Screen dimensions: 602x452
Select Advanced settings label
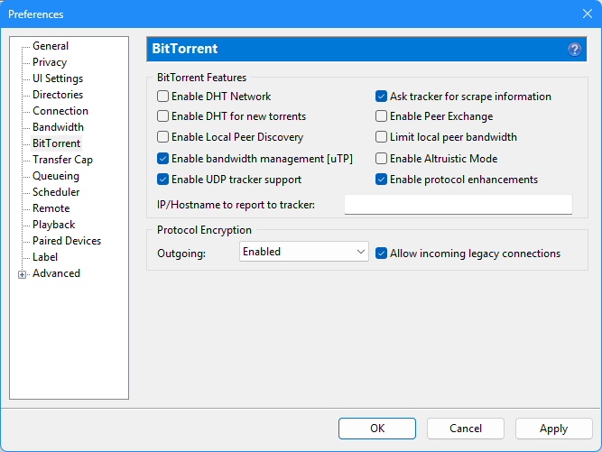[56, 273]
